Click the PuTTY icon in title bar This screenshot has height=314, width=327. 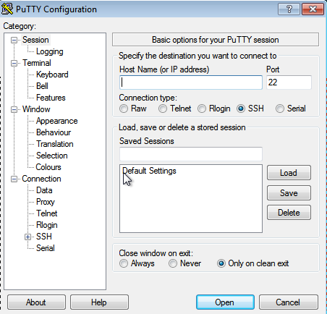coord(7,9)
